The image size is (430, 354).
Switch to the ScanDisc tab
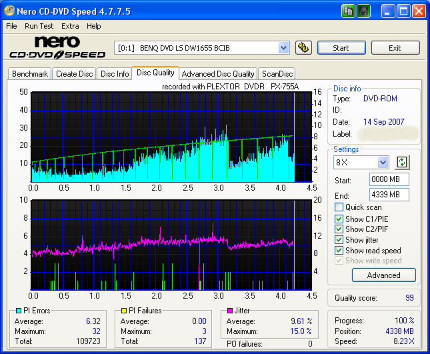pyautogui.click(x=277, y=74)
